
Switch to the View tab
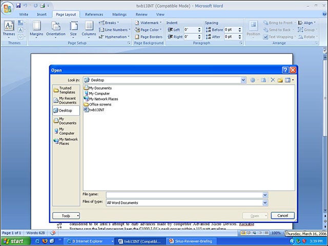tap(160, 14)
